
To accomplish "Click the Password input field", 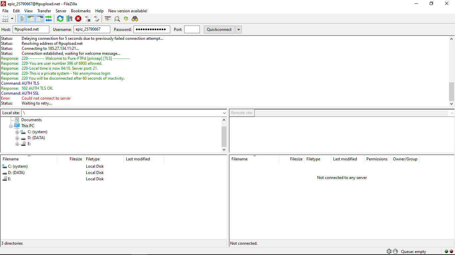I will [152, 30].
